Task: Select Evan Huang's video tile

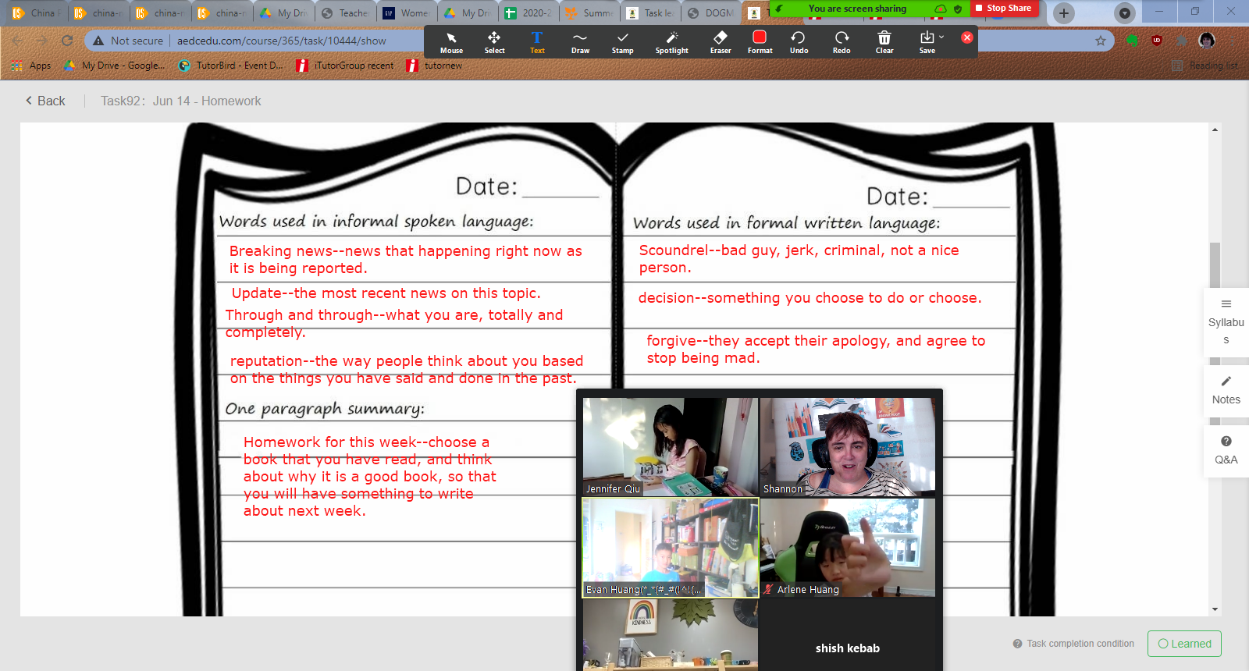Action: (x=670, y=548)
